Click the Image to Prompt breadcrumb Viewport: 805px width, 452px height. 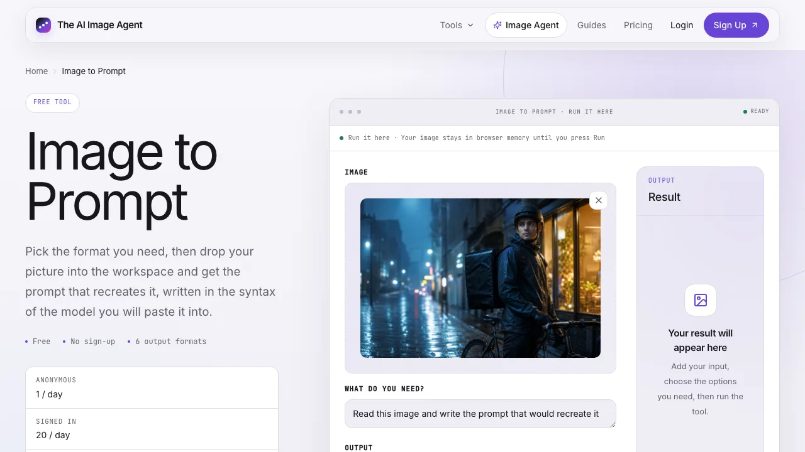(94, 71)
